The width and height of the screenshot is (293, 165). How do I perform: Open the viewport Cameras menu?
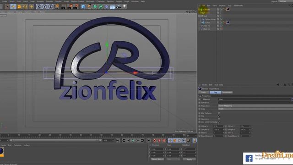point(11,12)
